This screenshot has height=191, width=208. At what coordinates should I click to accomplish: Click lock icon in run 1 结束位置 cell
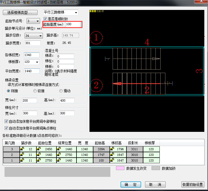58,160
